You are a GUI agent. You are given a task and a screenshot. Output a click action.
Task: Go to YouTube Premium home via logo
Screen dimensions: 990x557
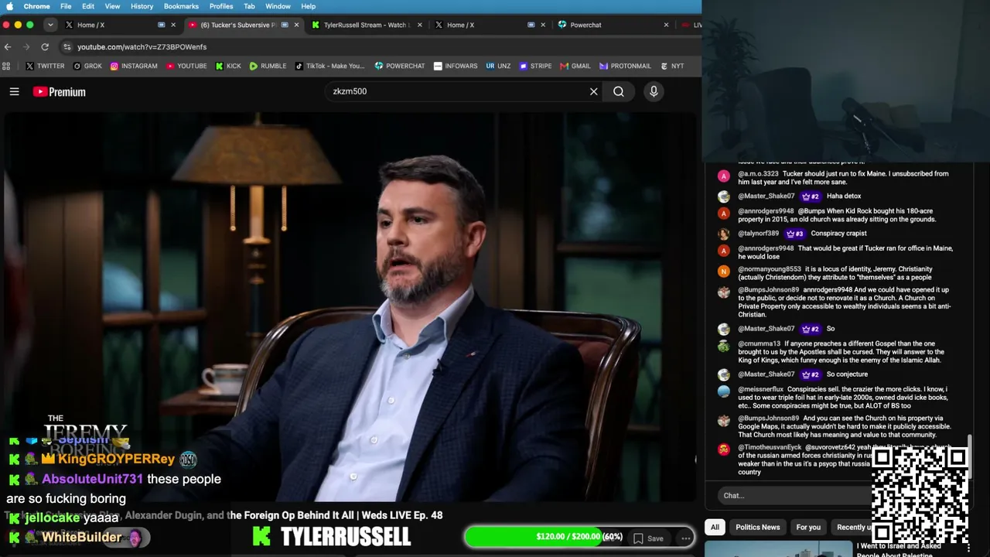[60, 92]
